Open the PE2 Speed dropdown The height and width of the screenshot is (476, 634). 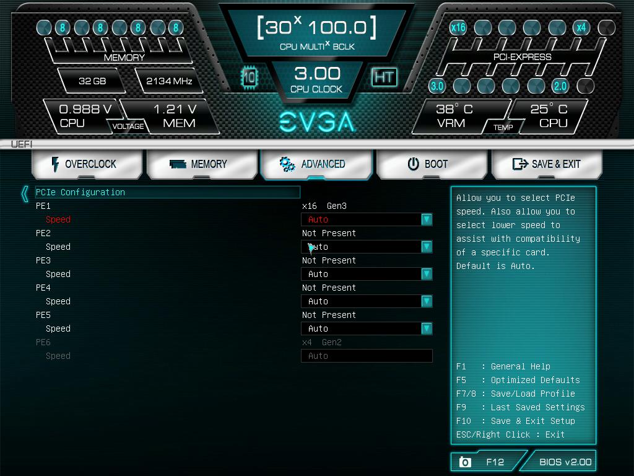tap(427, 247)
